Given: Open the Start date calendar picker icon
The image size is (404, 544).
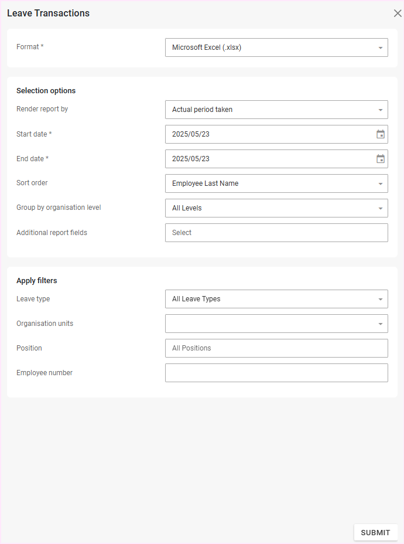Looking at the screenshot, I should [x=381, y=134].
